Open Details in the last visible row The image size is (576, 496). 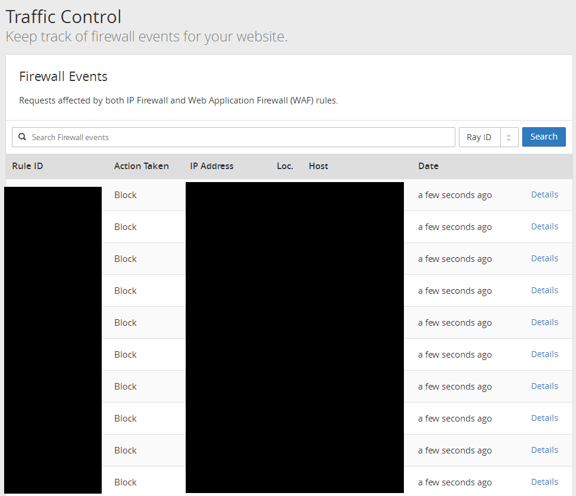pyautogui.click(x=544, y=482)
